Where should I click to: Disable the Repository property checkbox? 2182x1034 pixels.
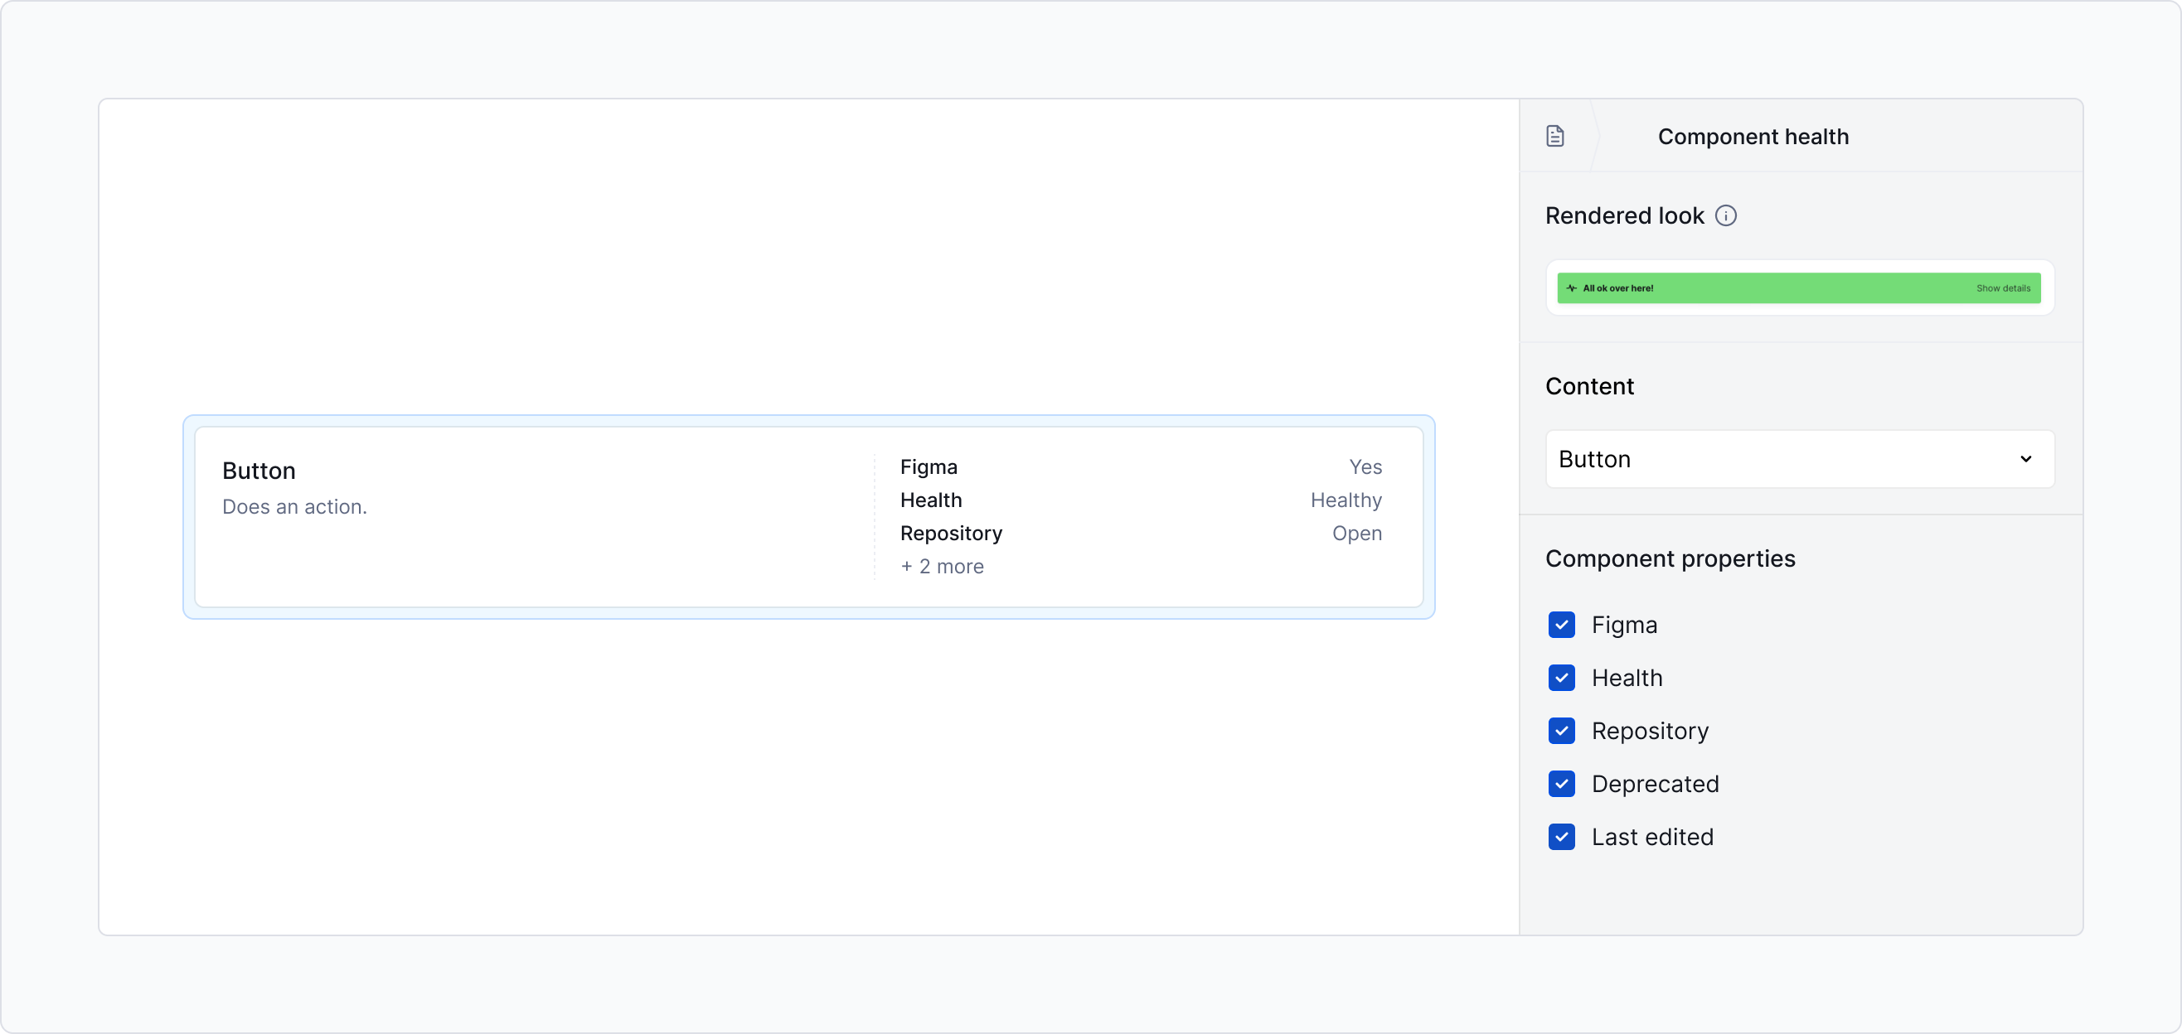tap(1561, 731)
